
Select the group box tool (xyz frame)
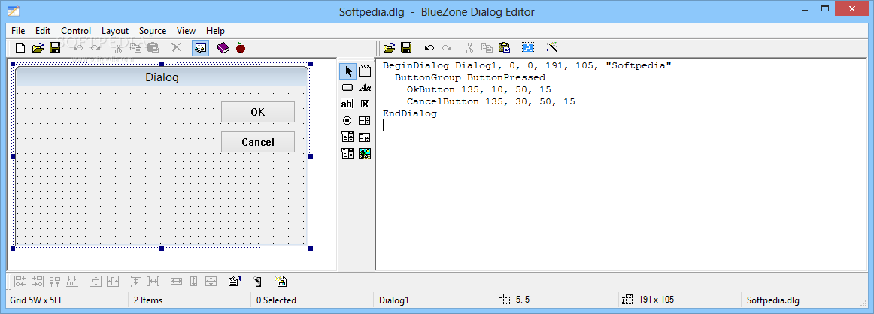365,71
